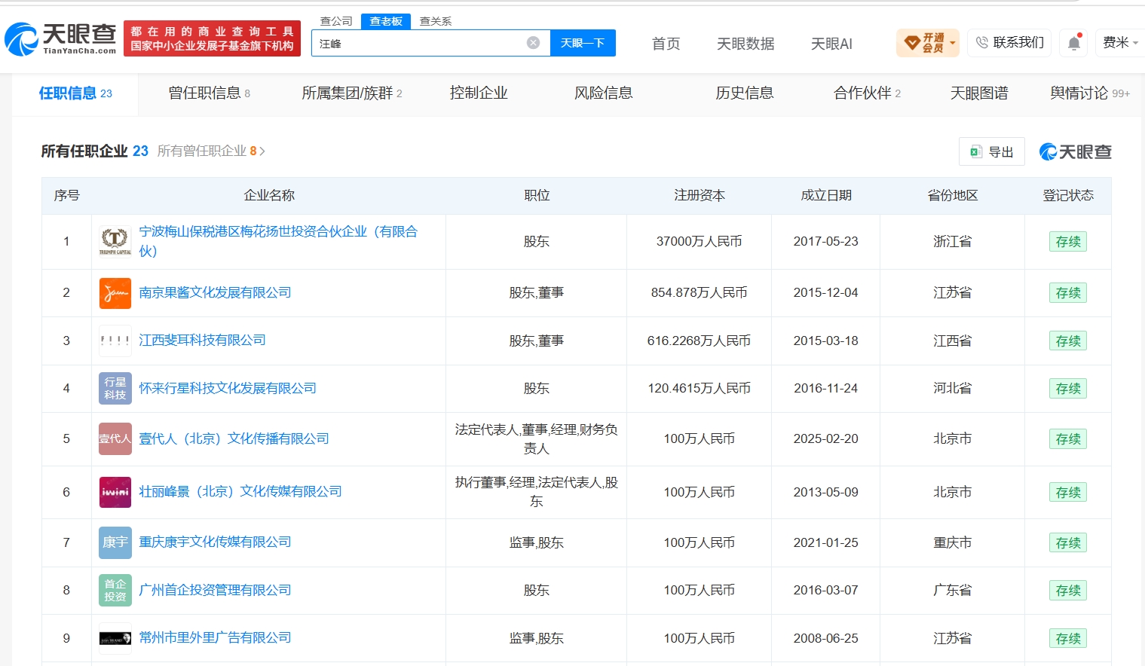Open 常州市里外里广告有限公司 link

[x=215, y=637]
